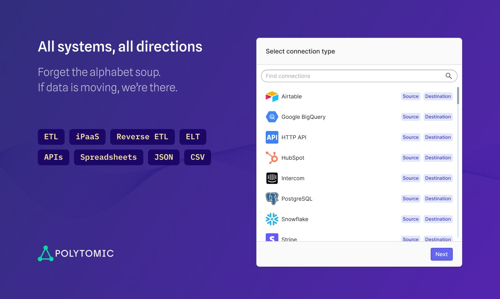Viewport: 500px width, 299px height.
Task: Click the APIs tag
Action: pyautogui.click(x=54, y=157)
